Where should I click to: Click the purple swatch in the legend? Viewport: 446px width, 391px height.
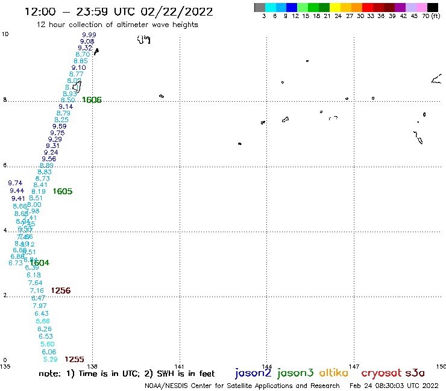400,7
